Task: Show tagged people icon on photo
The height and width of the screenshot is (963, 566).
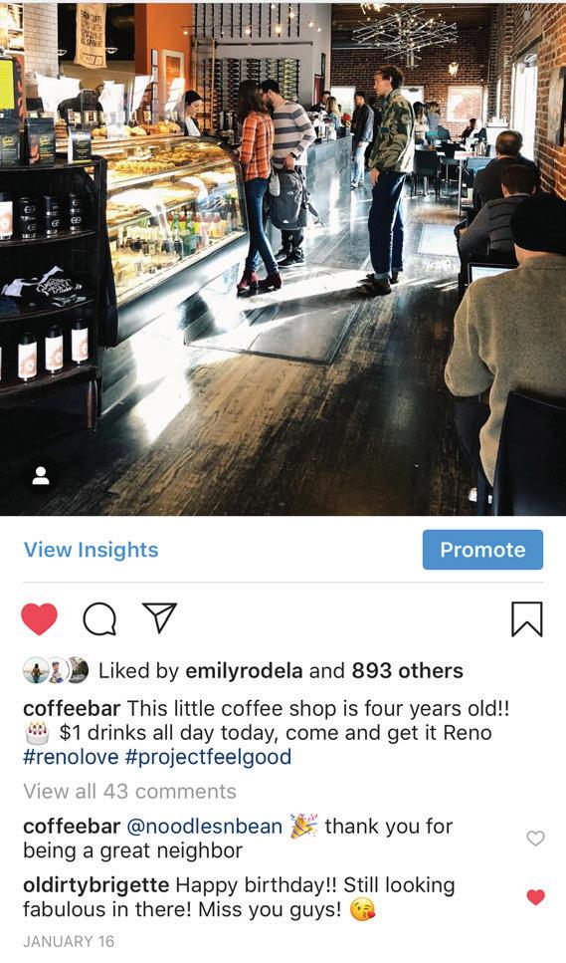Action: point(41,476)
